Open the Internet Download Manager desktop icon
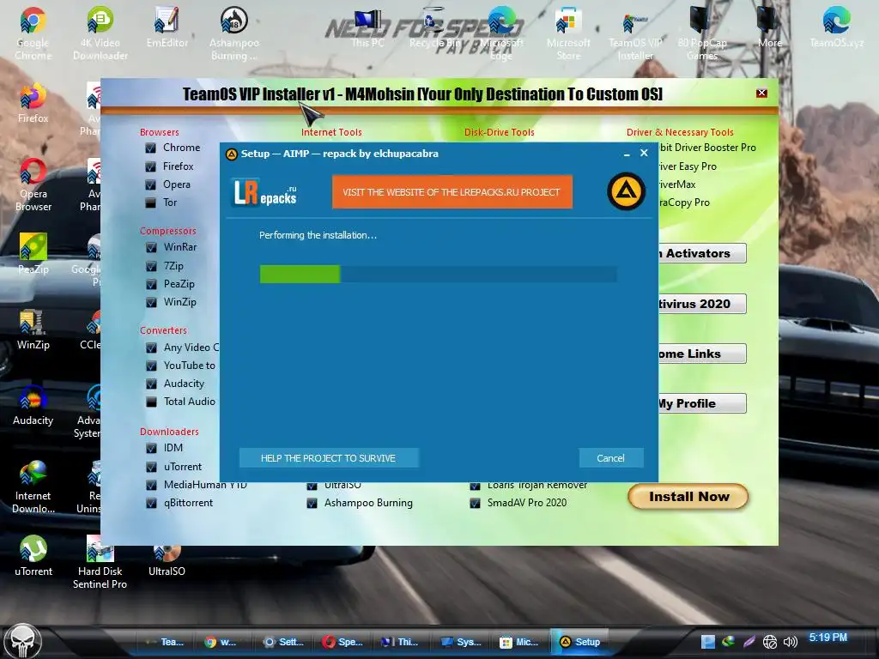The height and width of the screenshot is (659, 879). point(33,487)
